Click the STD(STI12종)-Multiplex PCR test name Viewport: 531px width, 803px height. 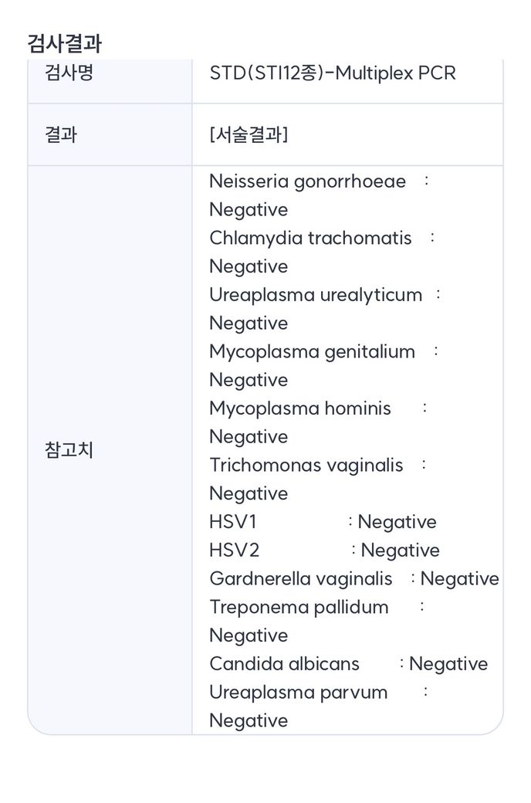tap(333, 73)
